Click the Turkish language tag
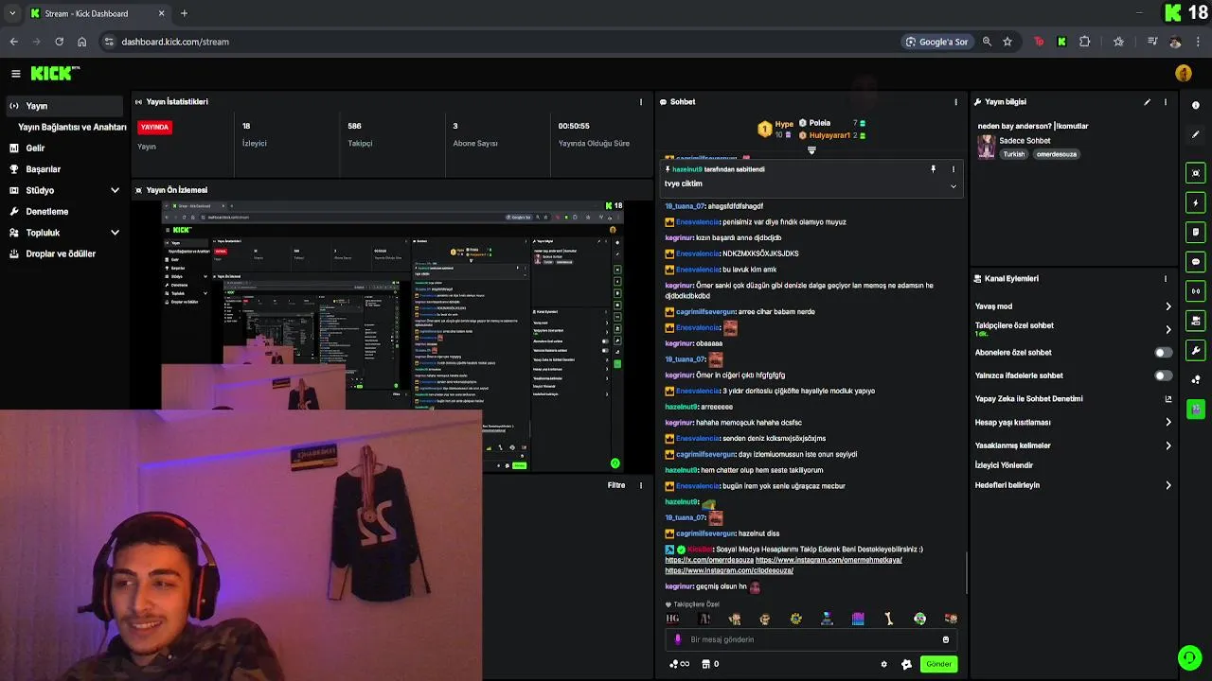1212x681 pixels. [x=1014, y=154]
